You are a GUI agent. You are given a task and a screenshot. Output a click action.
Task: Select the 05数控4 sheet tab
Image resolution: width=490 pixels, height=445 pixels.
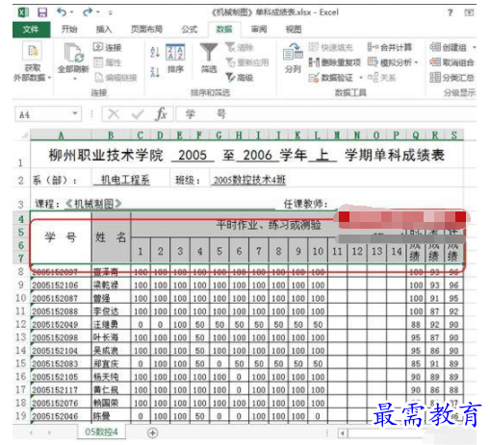click(101, 433)
